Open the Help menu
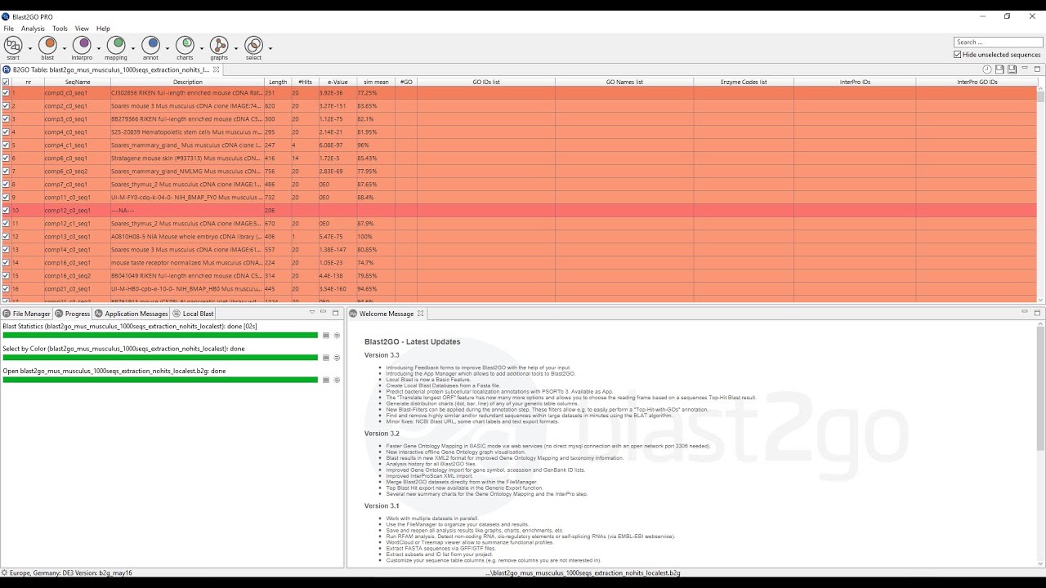Image resolution: width=1046 pixels, height=588 pixels. tap(103, 29)
